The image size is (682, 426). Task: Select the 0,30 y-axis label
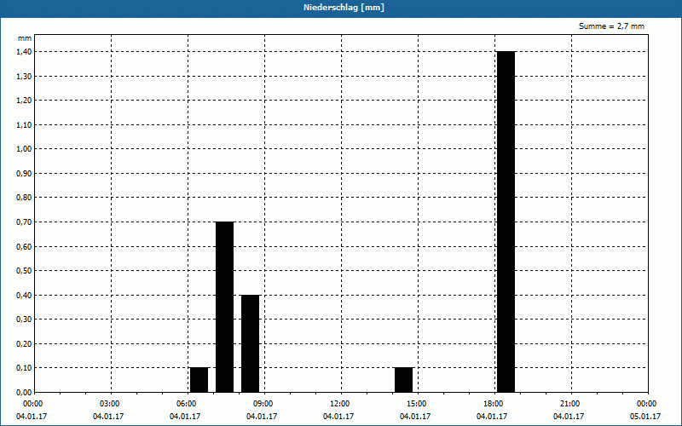tap(25, 319)
